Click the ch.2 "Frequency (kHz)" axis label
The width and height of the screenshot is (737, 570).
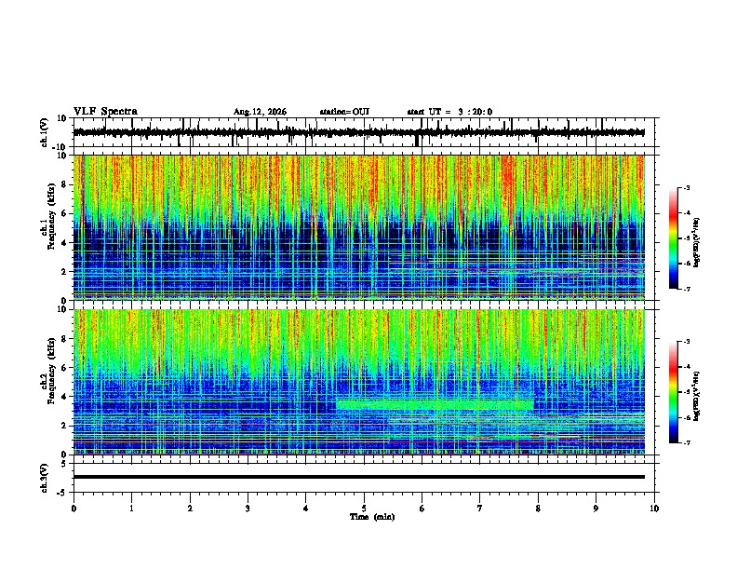52,371
